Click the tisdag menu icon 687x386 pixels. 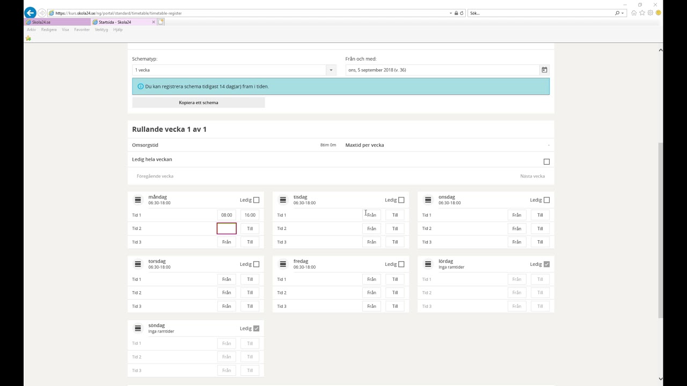pos(283,199)
